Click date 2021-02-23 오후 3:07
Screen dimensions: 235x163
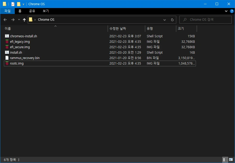click(x=125, y=36)
